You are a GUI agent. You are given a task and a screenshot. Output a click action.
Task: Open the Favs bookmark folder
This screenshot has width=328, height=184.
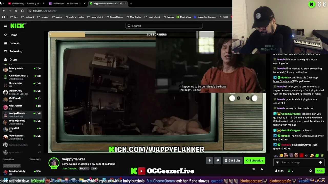click(x=14, y=17)
